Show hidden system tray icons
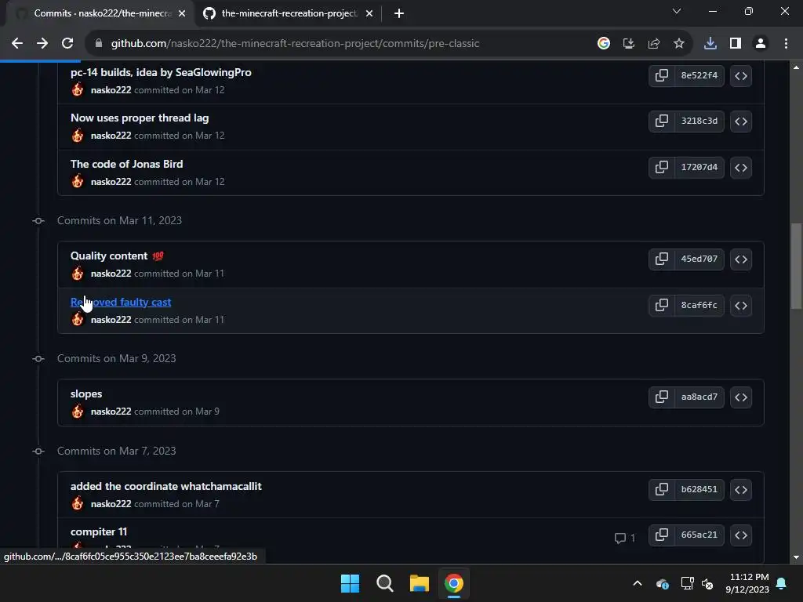 (637, 583)
